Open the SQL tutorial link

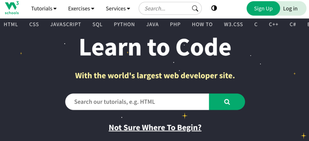pyautogui.click(x=97, y=24)
